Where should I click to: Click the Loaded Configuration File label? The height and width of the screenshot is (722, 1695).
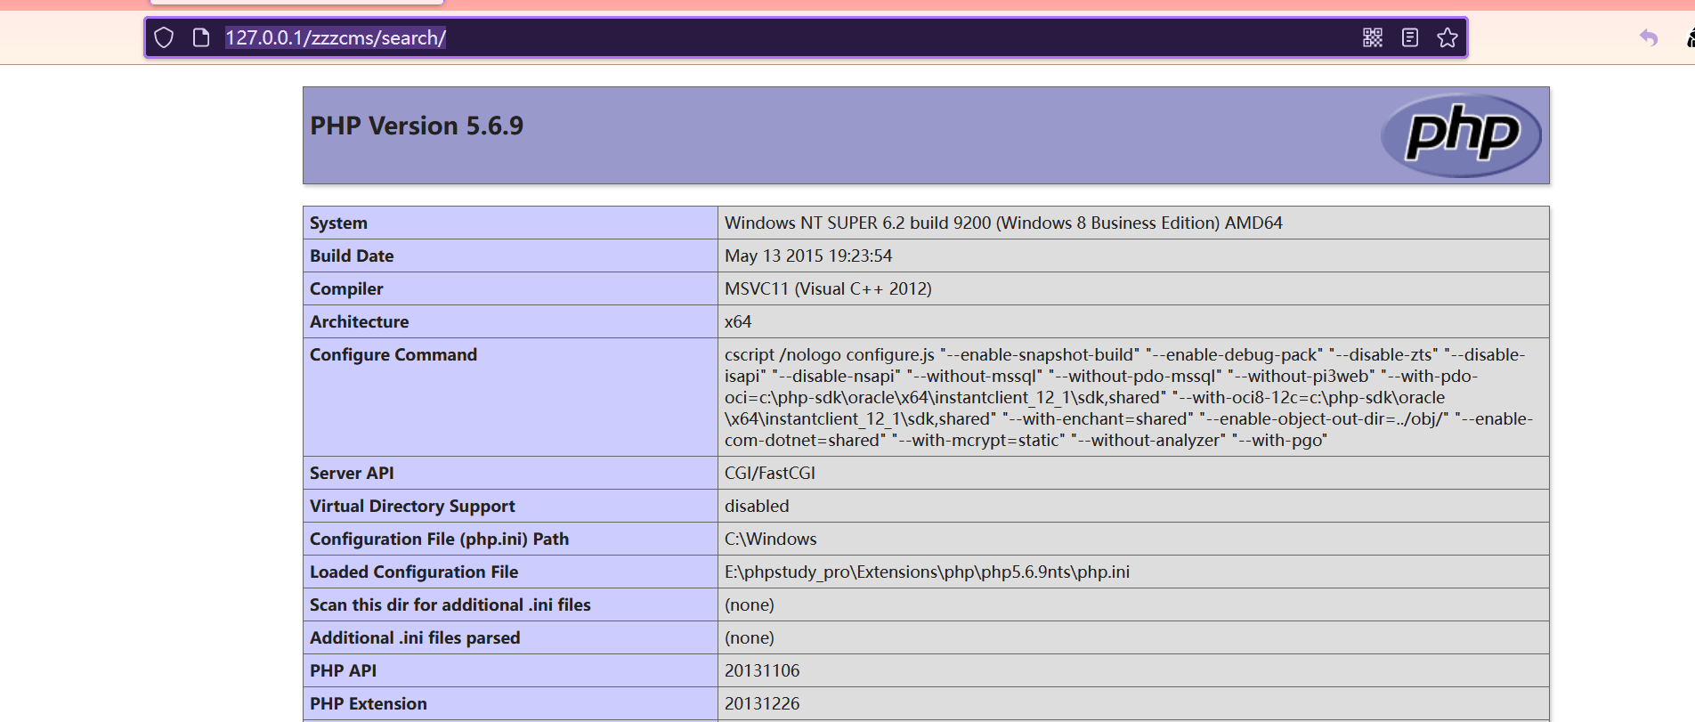414,572
